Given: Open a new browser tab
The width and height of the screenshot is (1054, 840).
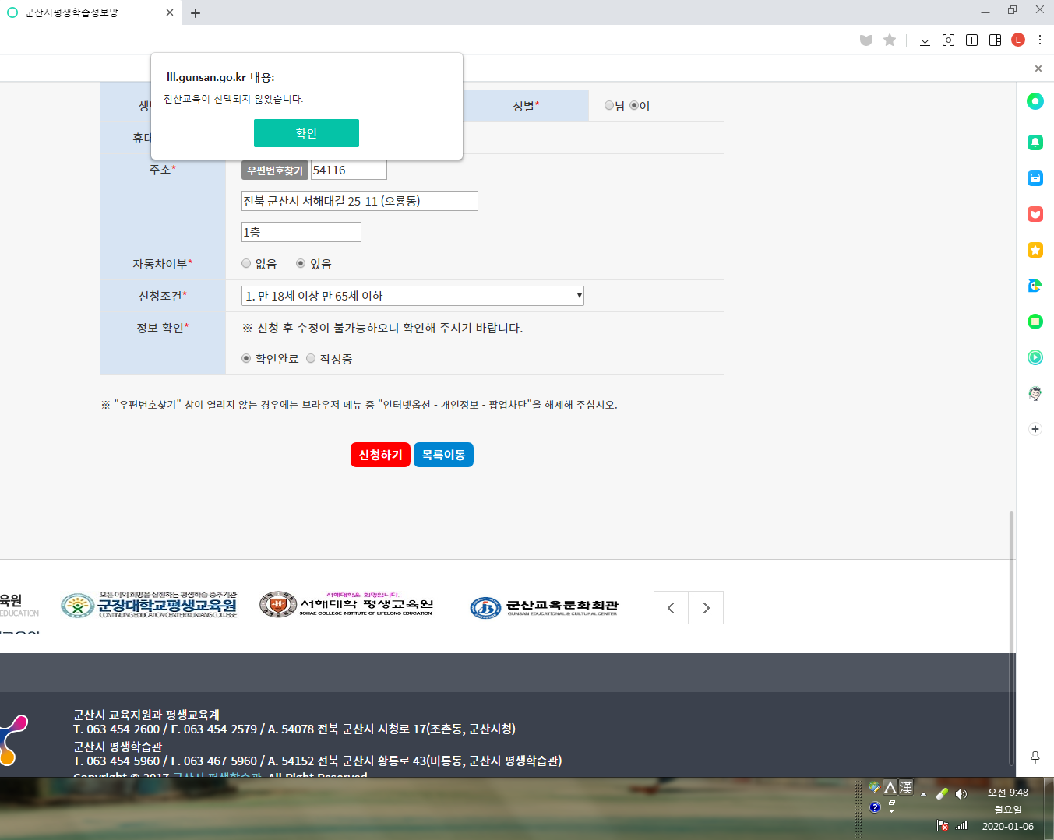Looking at the screenshot, I should pos(196,13).
